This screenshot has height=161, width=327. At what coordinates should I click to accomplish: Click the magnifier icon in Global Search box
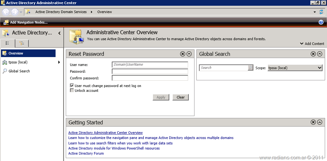250,68
